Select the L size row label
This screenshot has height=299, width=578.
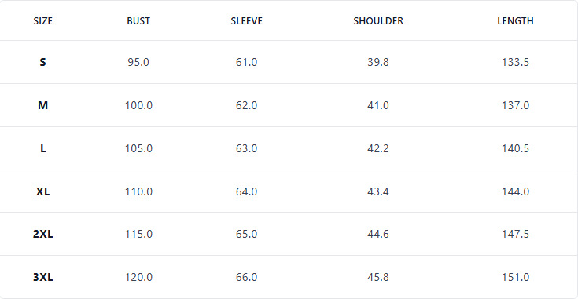pyautogui.click(x=42, y=148)
